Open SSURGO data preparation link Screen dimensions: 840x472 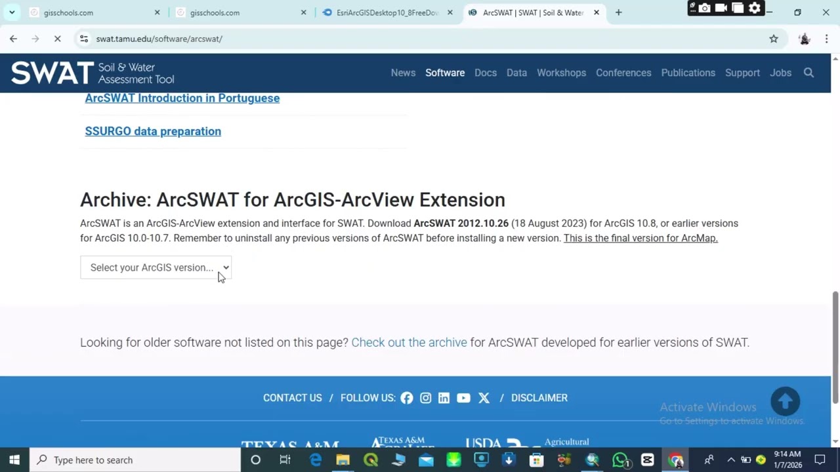point(153,131)
